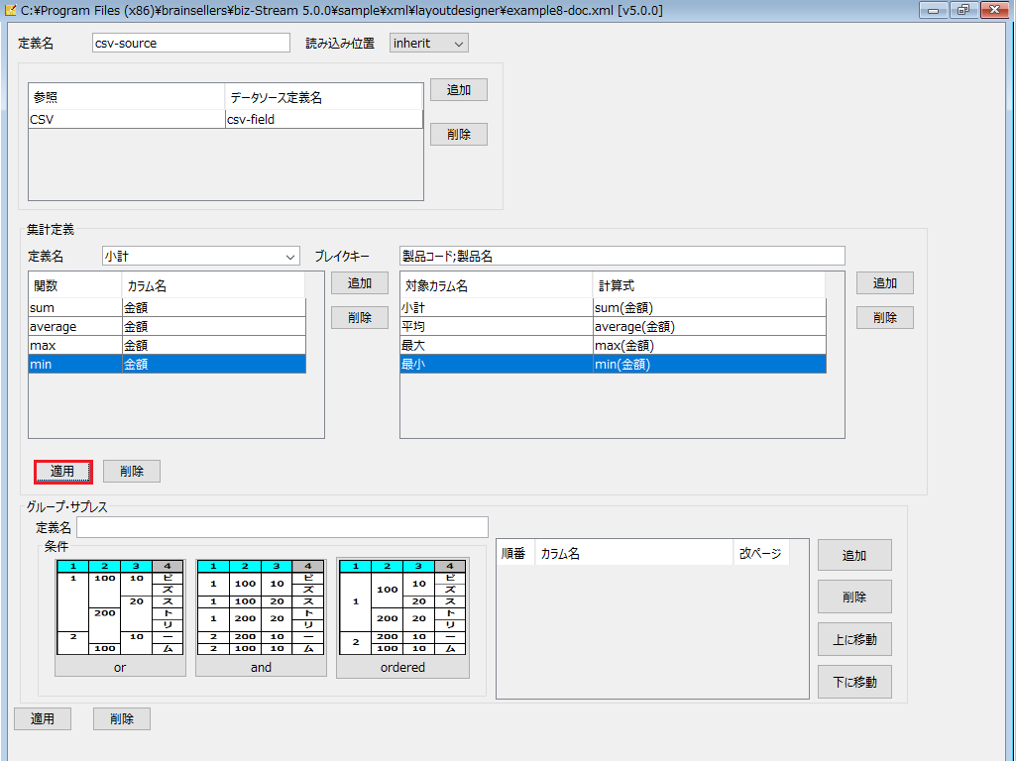Screen dimensions: 1016x761
Task: Click the 金額 cell in the min row
Action: point(214,364)
